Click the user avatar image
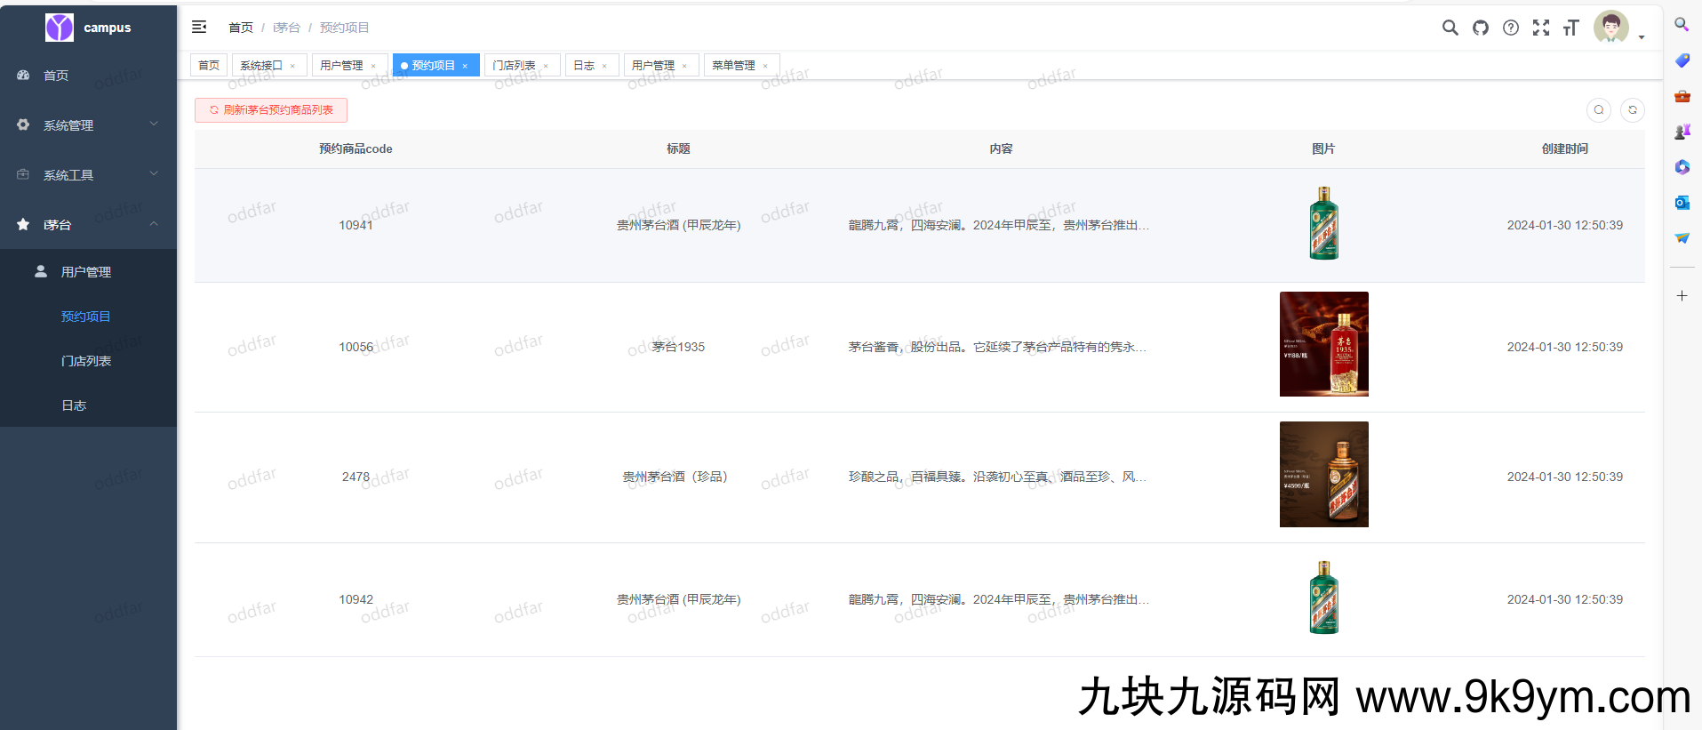The height and width of the screenshot is (730, 1702). 1610,28
